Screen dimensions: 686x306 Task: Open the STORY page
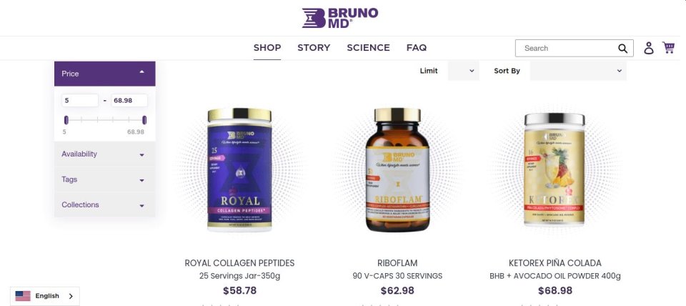click(314, 48)
